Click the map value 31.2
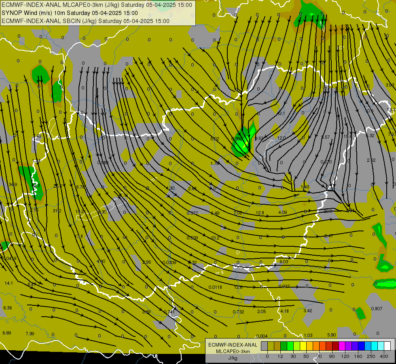 pos(57,211)
